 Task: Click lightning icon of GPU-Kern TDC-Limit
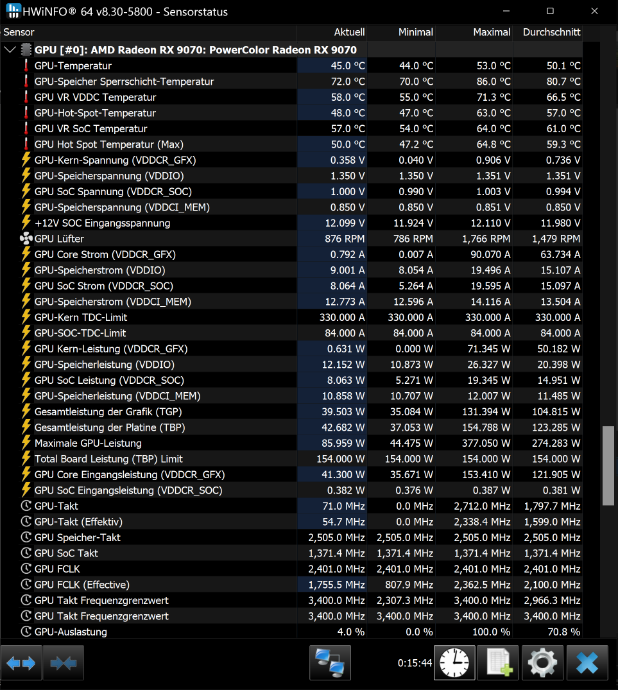pyautogui.click(x=26, y=317)
